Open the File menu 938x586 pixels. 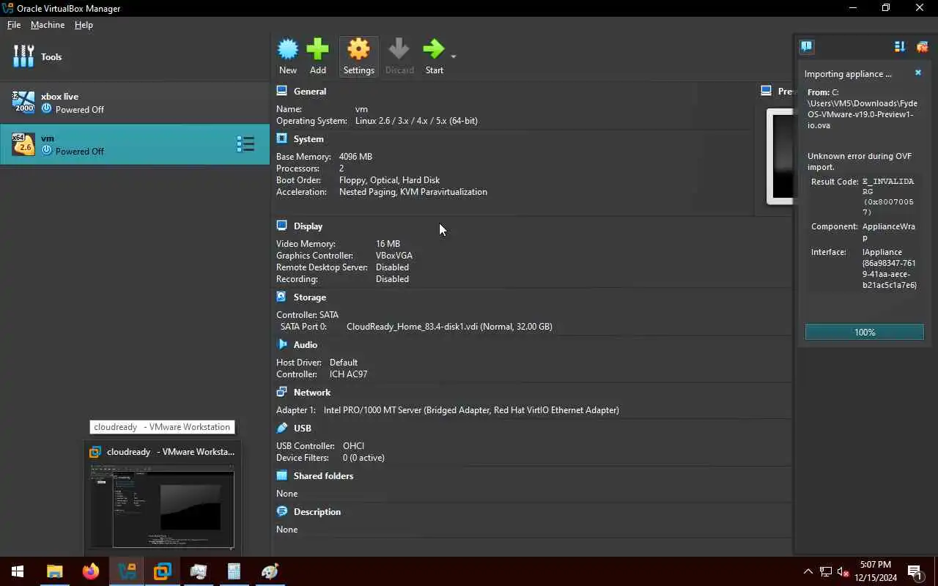(14, 24)
